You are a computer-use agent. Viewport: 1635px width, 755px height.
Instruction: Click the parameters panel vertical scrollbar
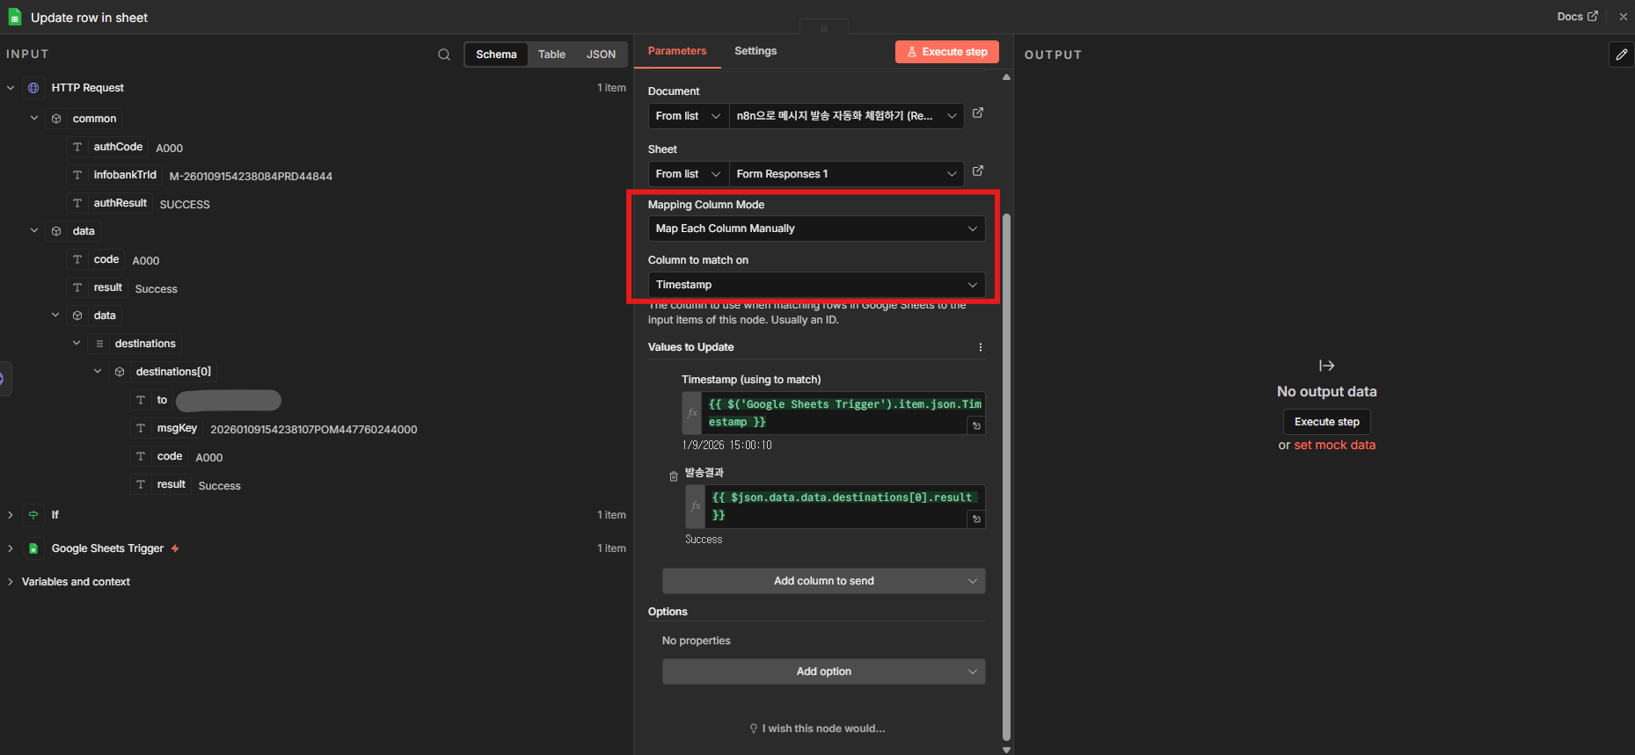1006,475
